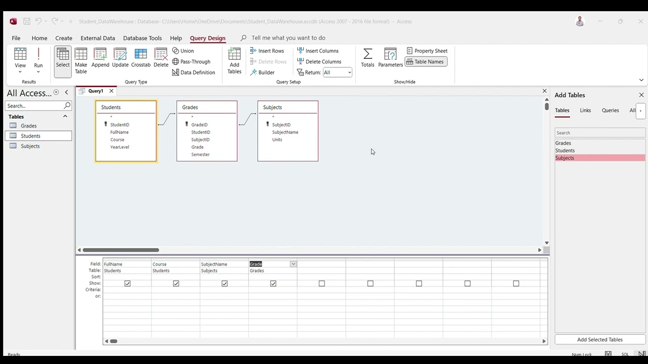Click the Add Selected Tables button
This screenshot has width=648, height=364.
tap(600, 340)
